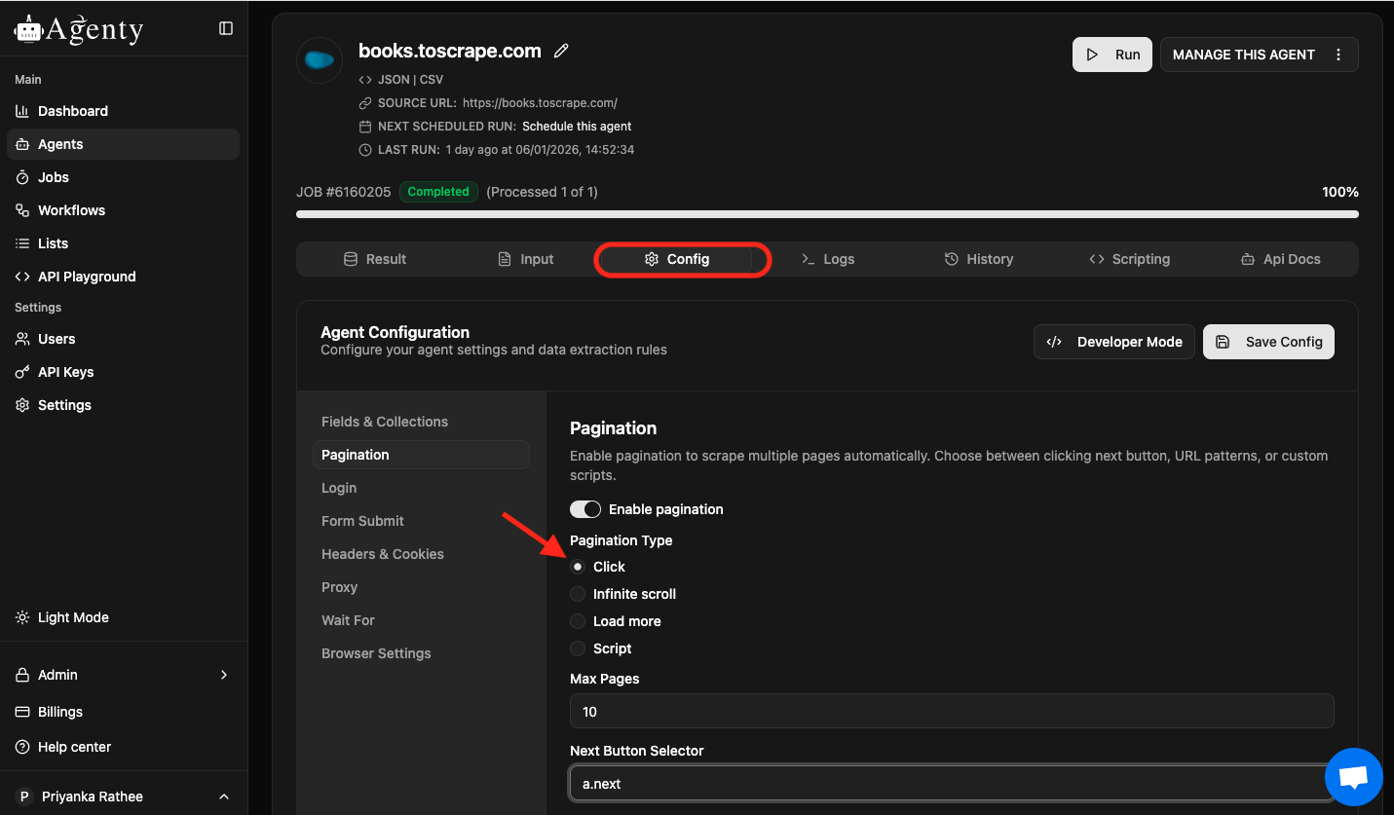Open the Manage This Agent dropdown
The width and height of the screenshot is (1394, 815).
coord(1244,55)
